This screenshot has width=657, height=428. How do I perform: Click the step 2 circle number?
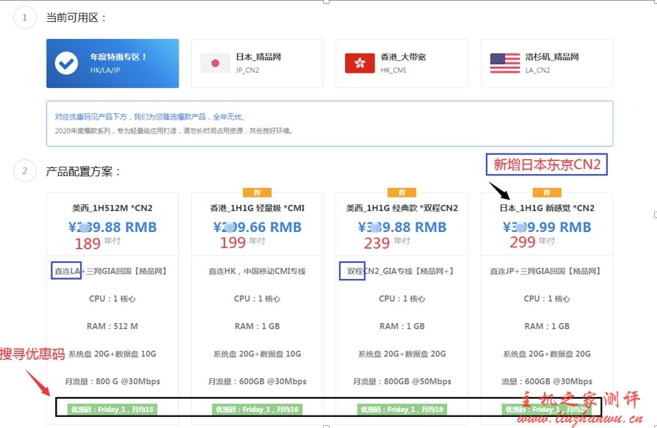pyautogui.click(x=24, y=171)
